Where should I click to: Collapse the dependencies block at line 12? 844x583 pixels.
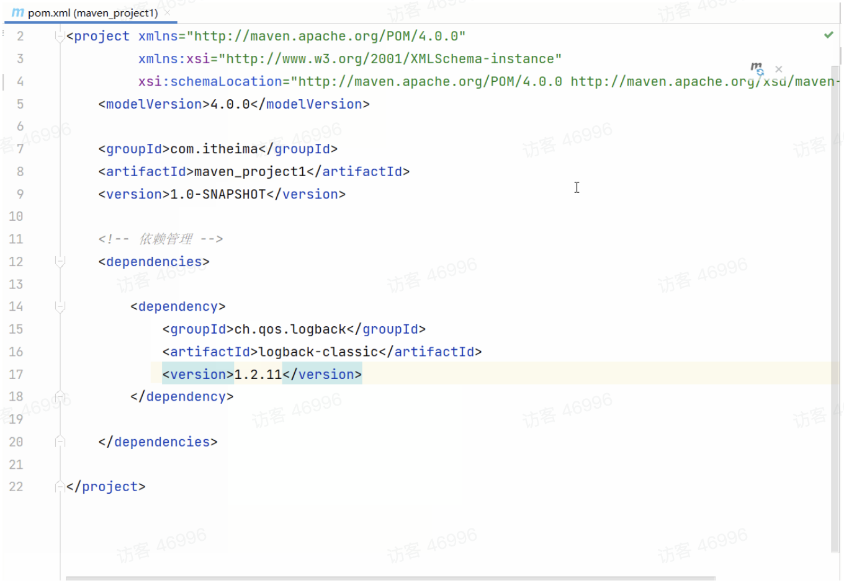(x=60, y=262)
